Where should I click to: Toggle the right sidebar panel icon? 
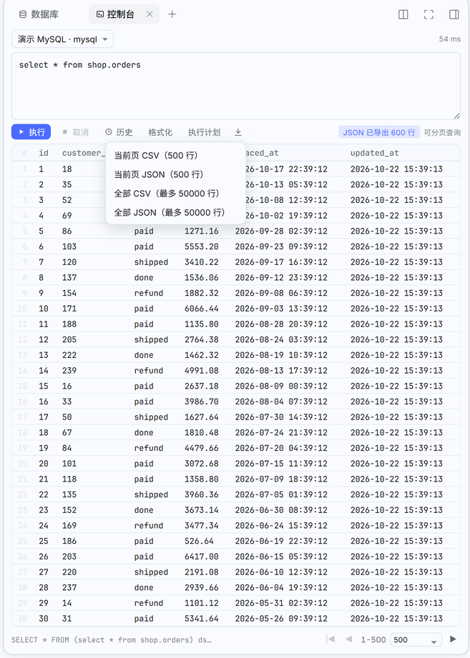(454, 15)
